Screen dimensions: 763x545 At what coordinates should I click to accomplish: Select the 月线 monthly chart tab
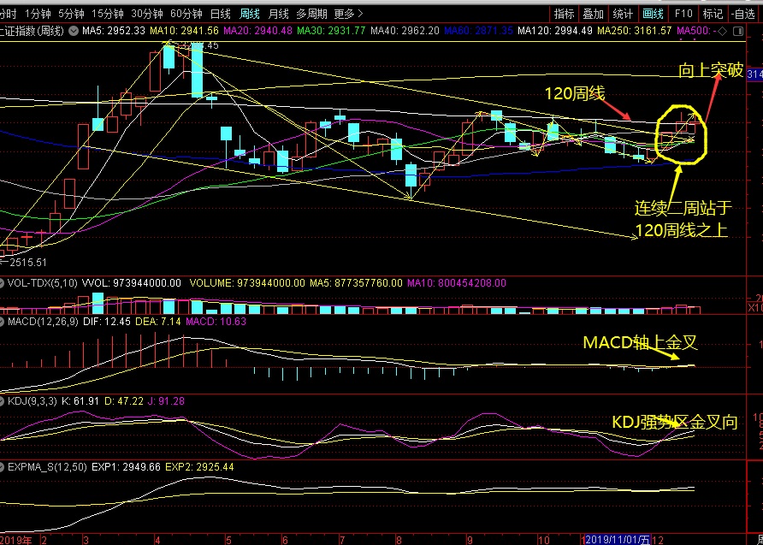(279, 14)
